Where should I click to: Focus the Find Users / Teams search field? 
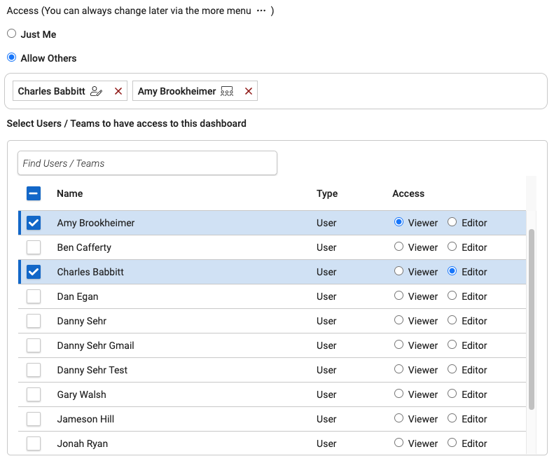pyautogui.click(x=147, y=163)
